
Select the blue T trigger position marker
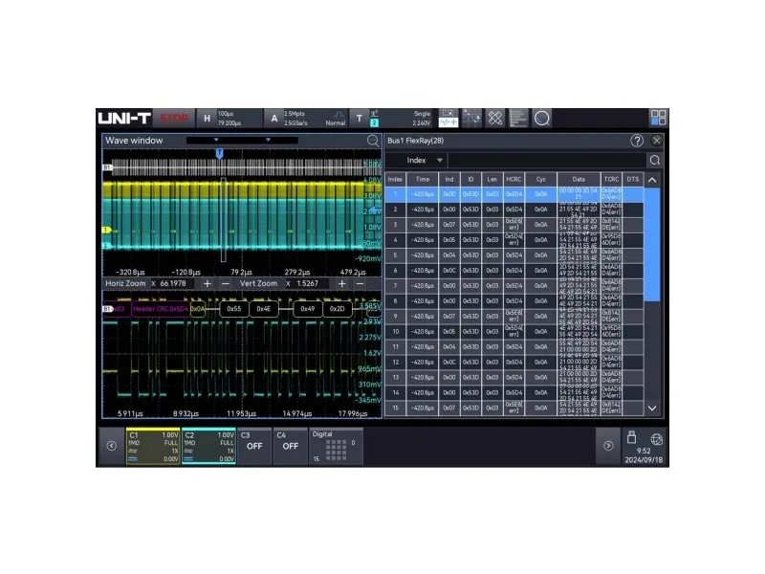220,154
